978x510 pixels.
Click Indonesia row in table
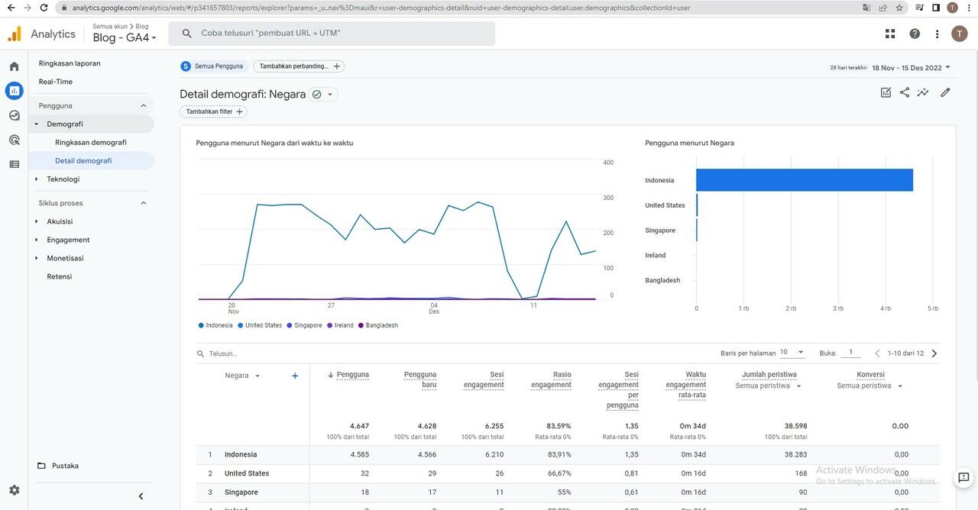568,454
